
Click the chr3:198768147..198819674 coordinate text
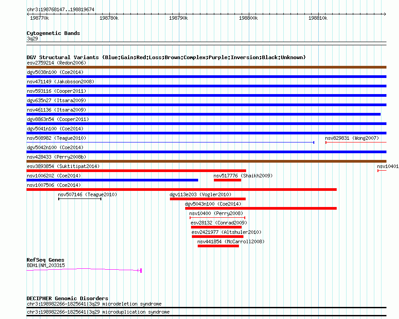tap(61, 9)
